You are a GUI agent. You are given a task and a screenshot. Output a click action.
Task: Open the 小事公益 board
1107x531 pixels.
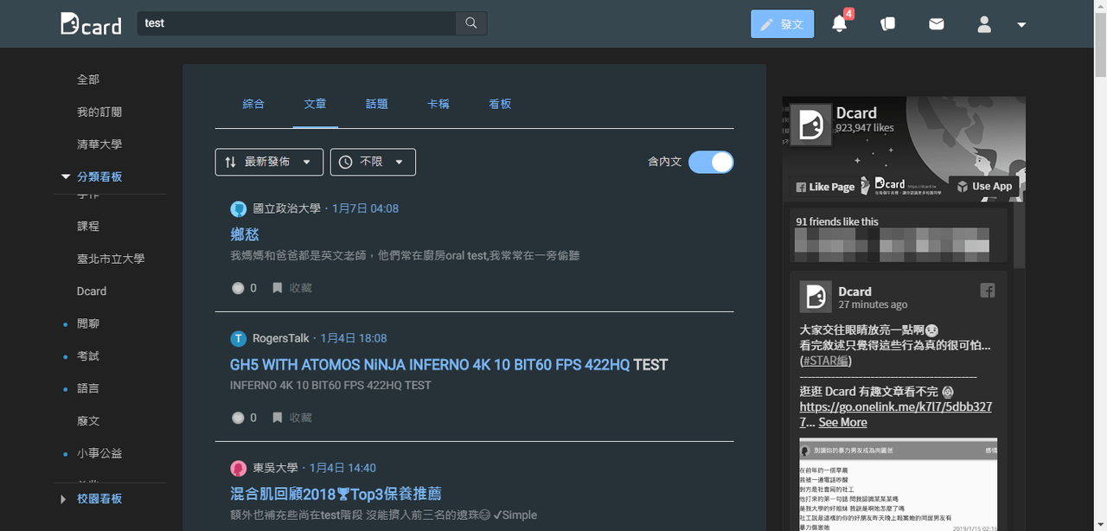tap(99, 453)
